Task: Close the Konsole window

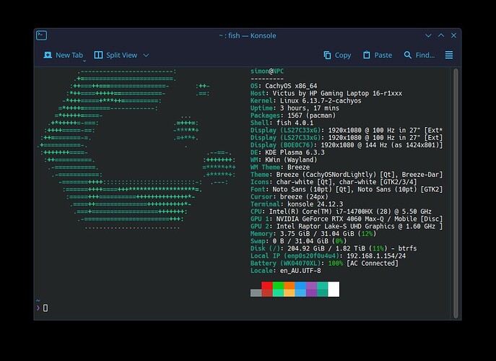Action: click(x=453, y=35)
